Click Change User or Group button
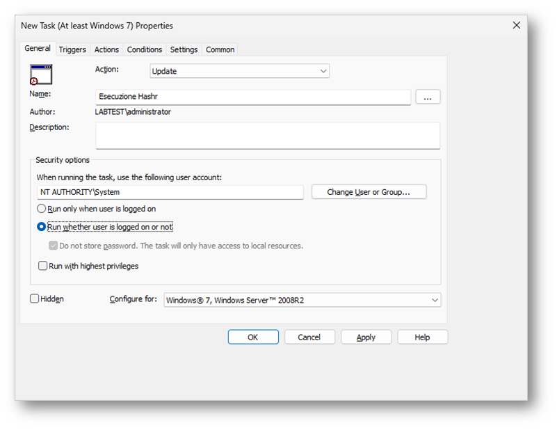This screenshot has height=430, width=557. tap(369, 192)
